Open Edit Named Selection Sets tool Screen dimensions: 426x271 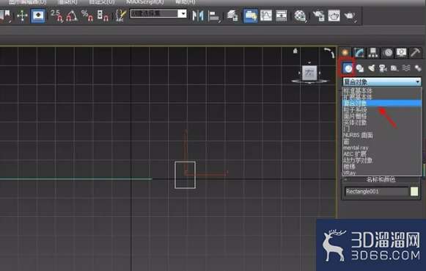(121, 15)
